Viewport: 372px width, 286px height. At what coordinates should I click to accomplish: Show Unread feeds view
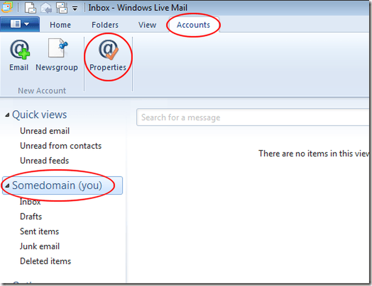(x=44, y=161)
